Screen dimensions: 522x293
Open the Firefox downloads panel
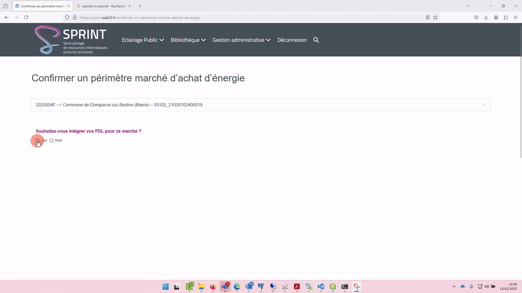pyautogui.click(x=486, y=17)
